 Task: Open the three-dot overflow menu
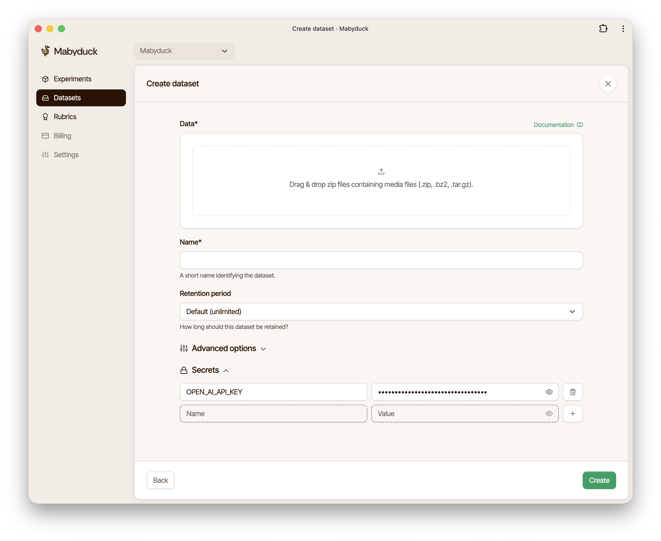tap(623, 29)
